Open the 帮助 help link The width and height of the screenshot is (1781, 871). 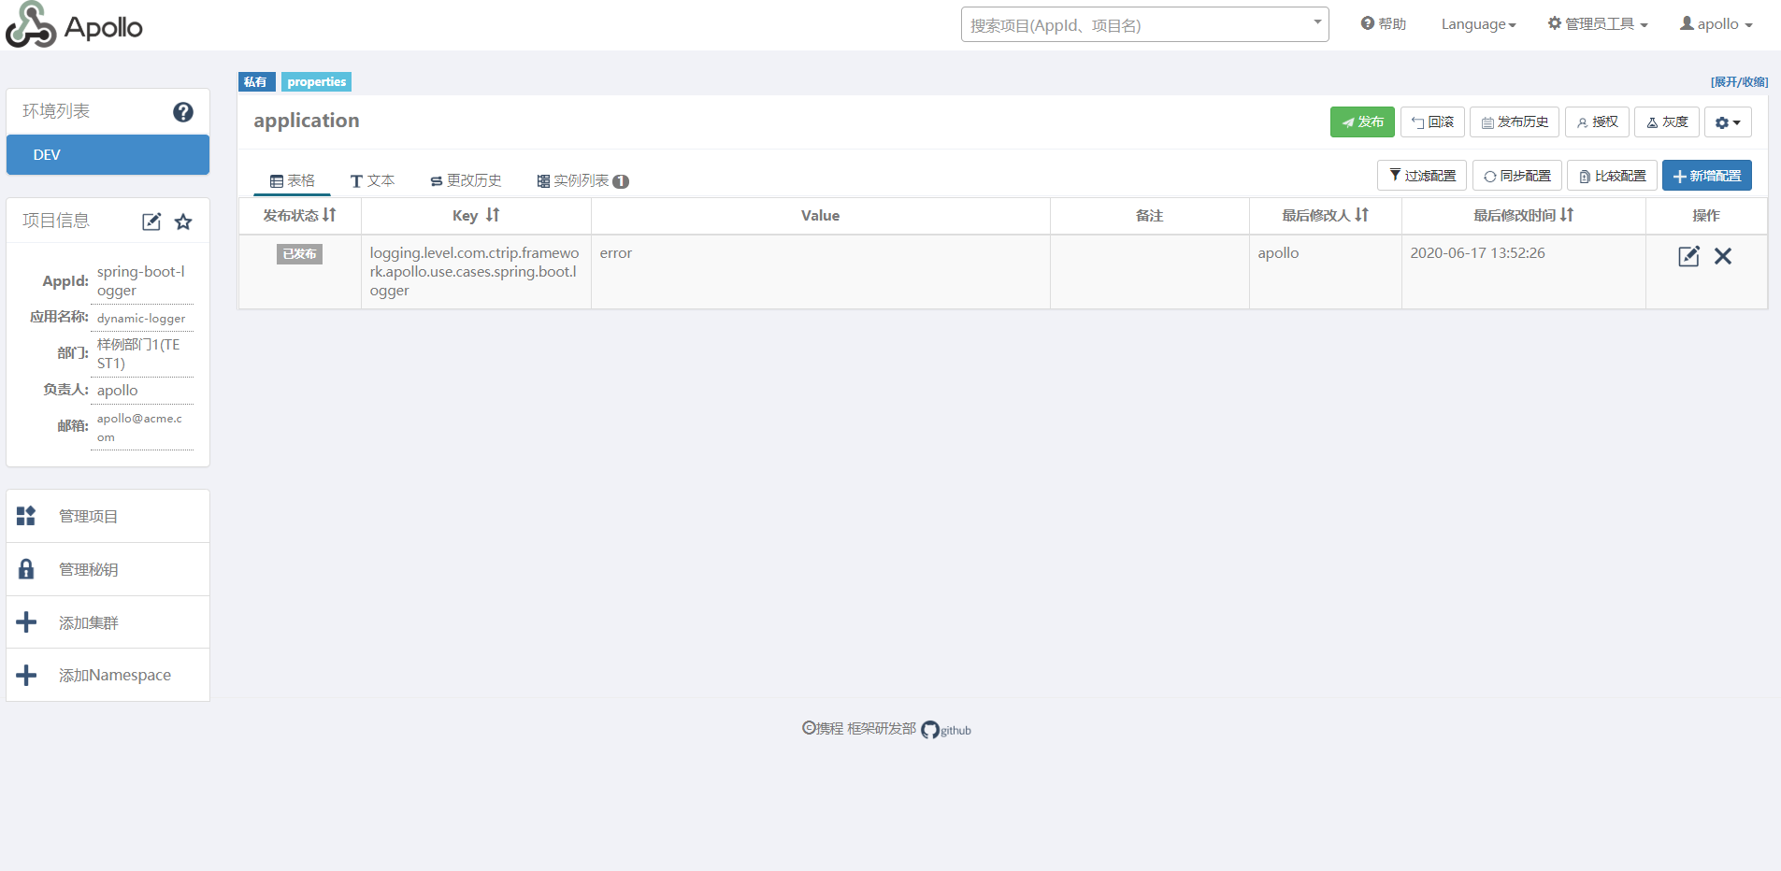click(x=1384, y=24)
